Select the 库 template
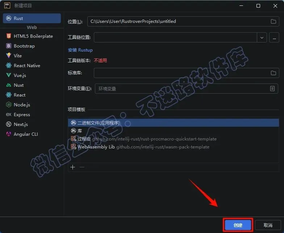The height and width of the screenshot is (233, 284). point(173,131)
